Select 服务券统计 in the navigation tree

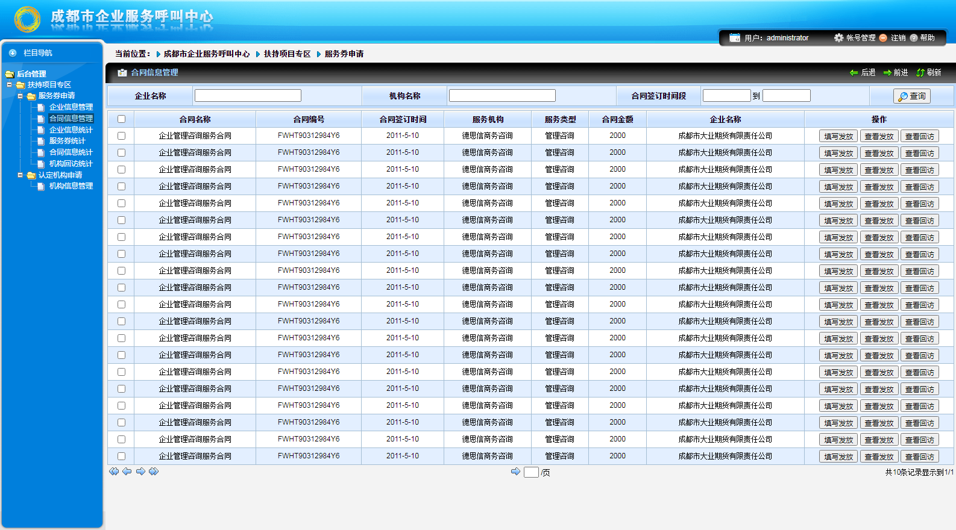tap(68, 141)
